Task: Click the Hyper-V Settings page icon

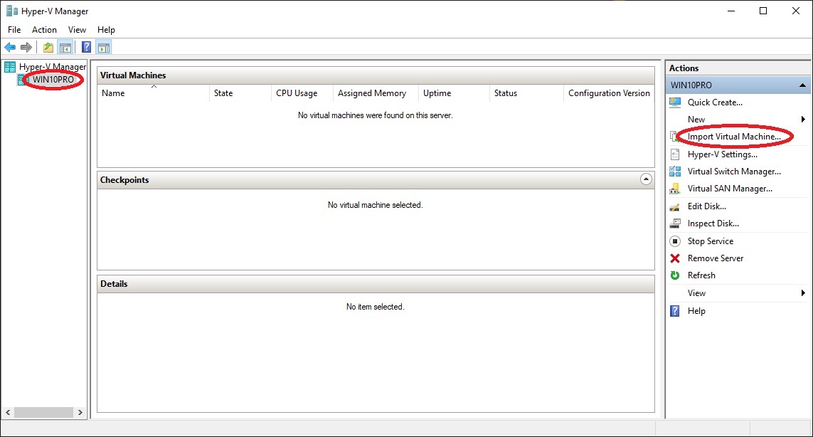Action: click(675, 154)
